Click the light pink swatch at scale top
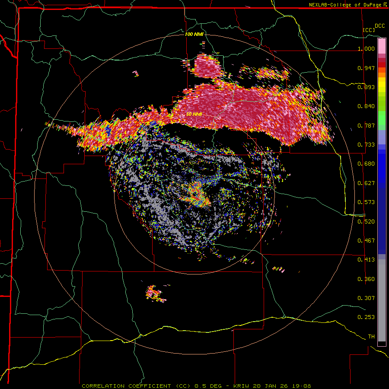Viewport: 389px width, 389px height. 382,46
